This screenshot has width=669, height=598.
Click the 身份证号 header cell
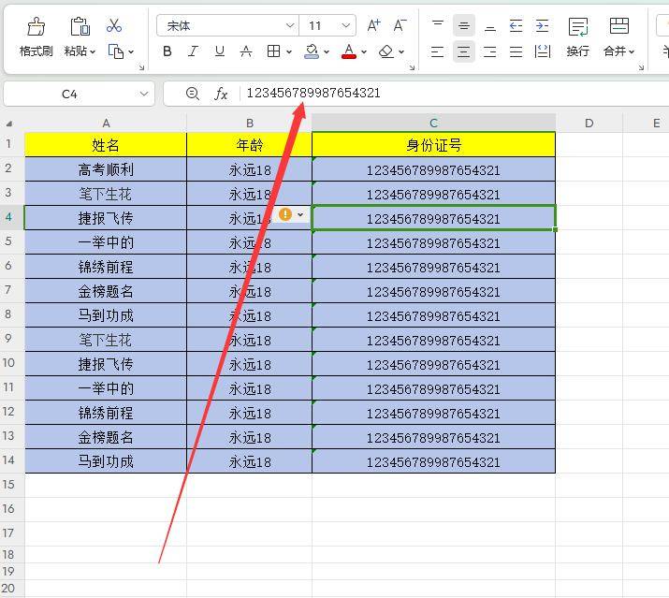433,145
